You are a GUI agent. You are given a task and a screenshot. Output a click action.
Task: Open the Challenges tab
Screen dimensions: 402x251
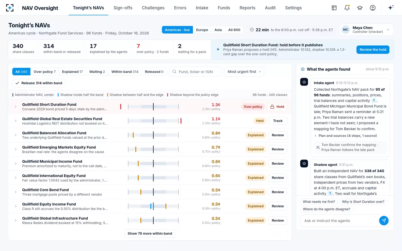point(153,8)
